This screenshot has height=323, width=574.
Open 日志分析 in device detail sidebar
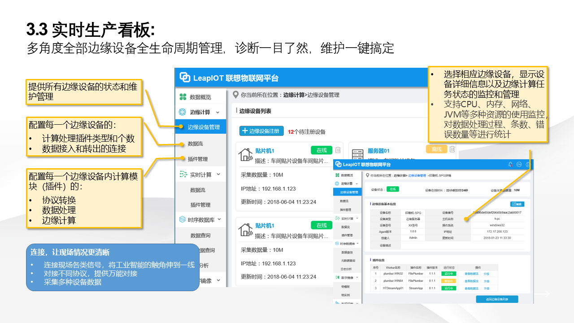[346, 269]
